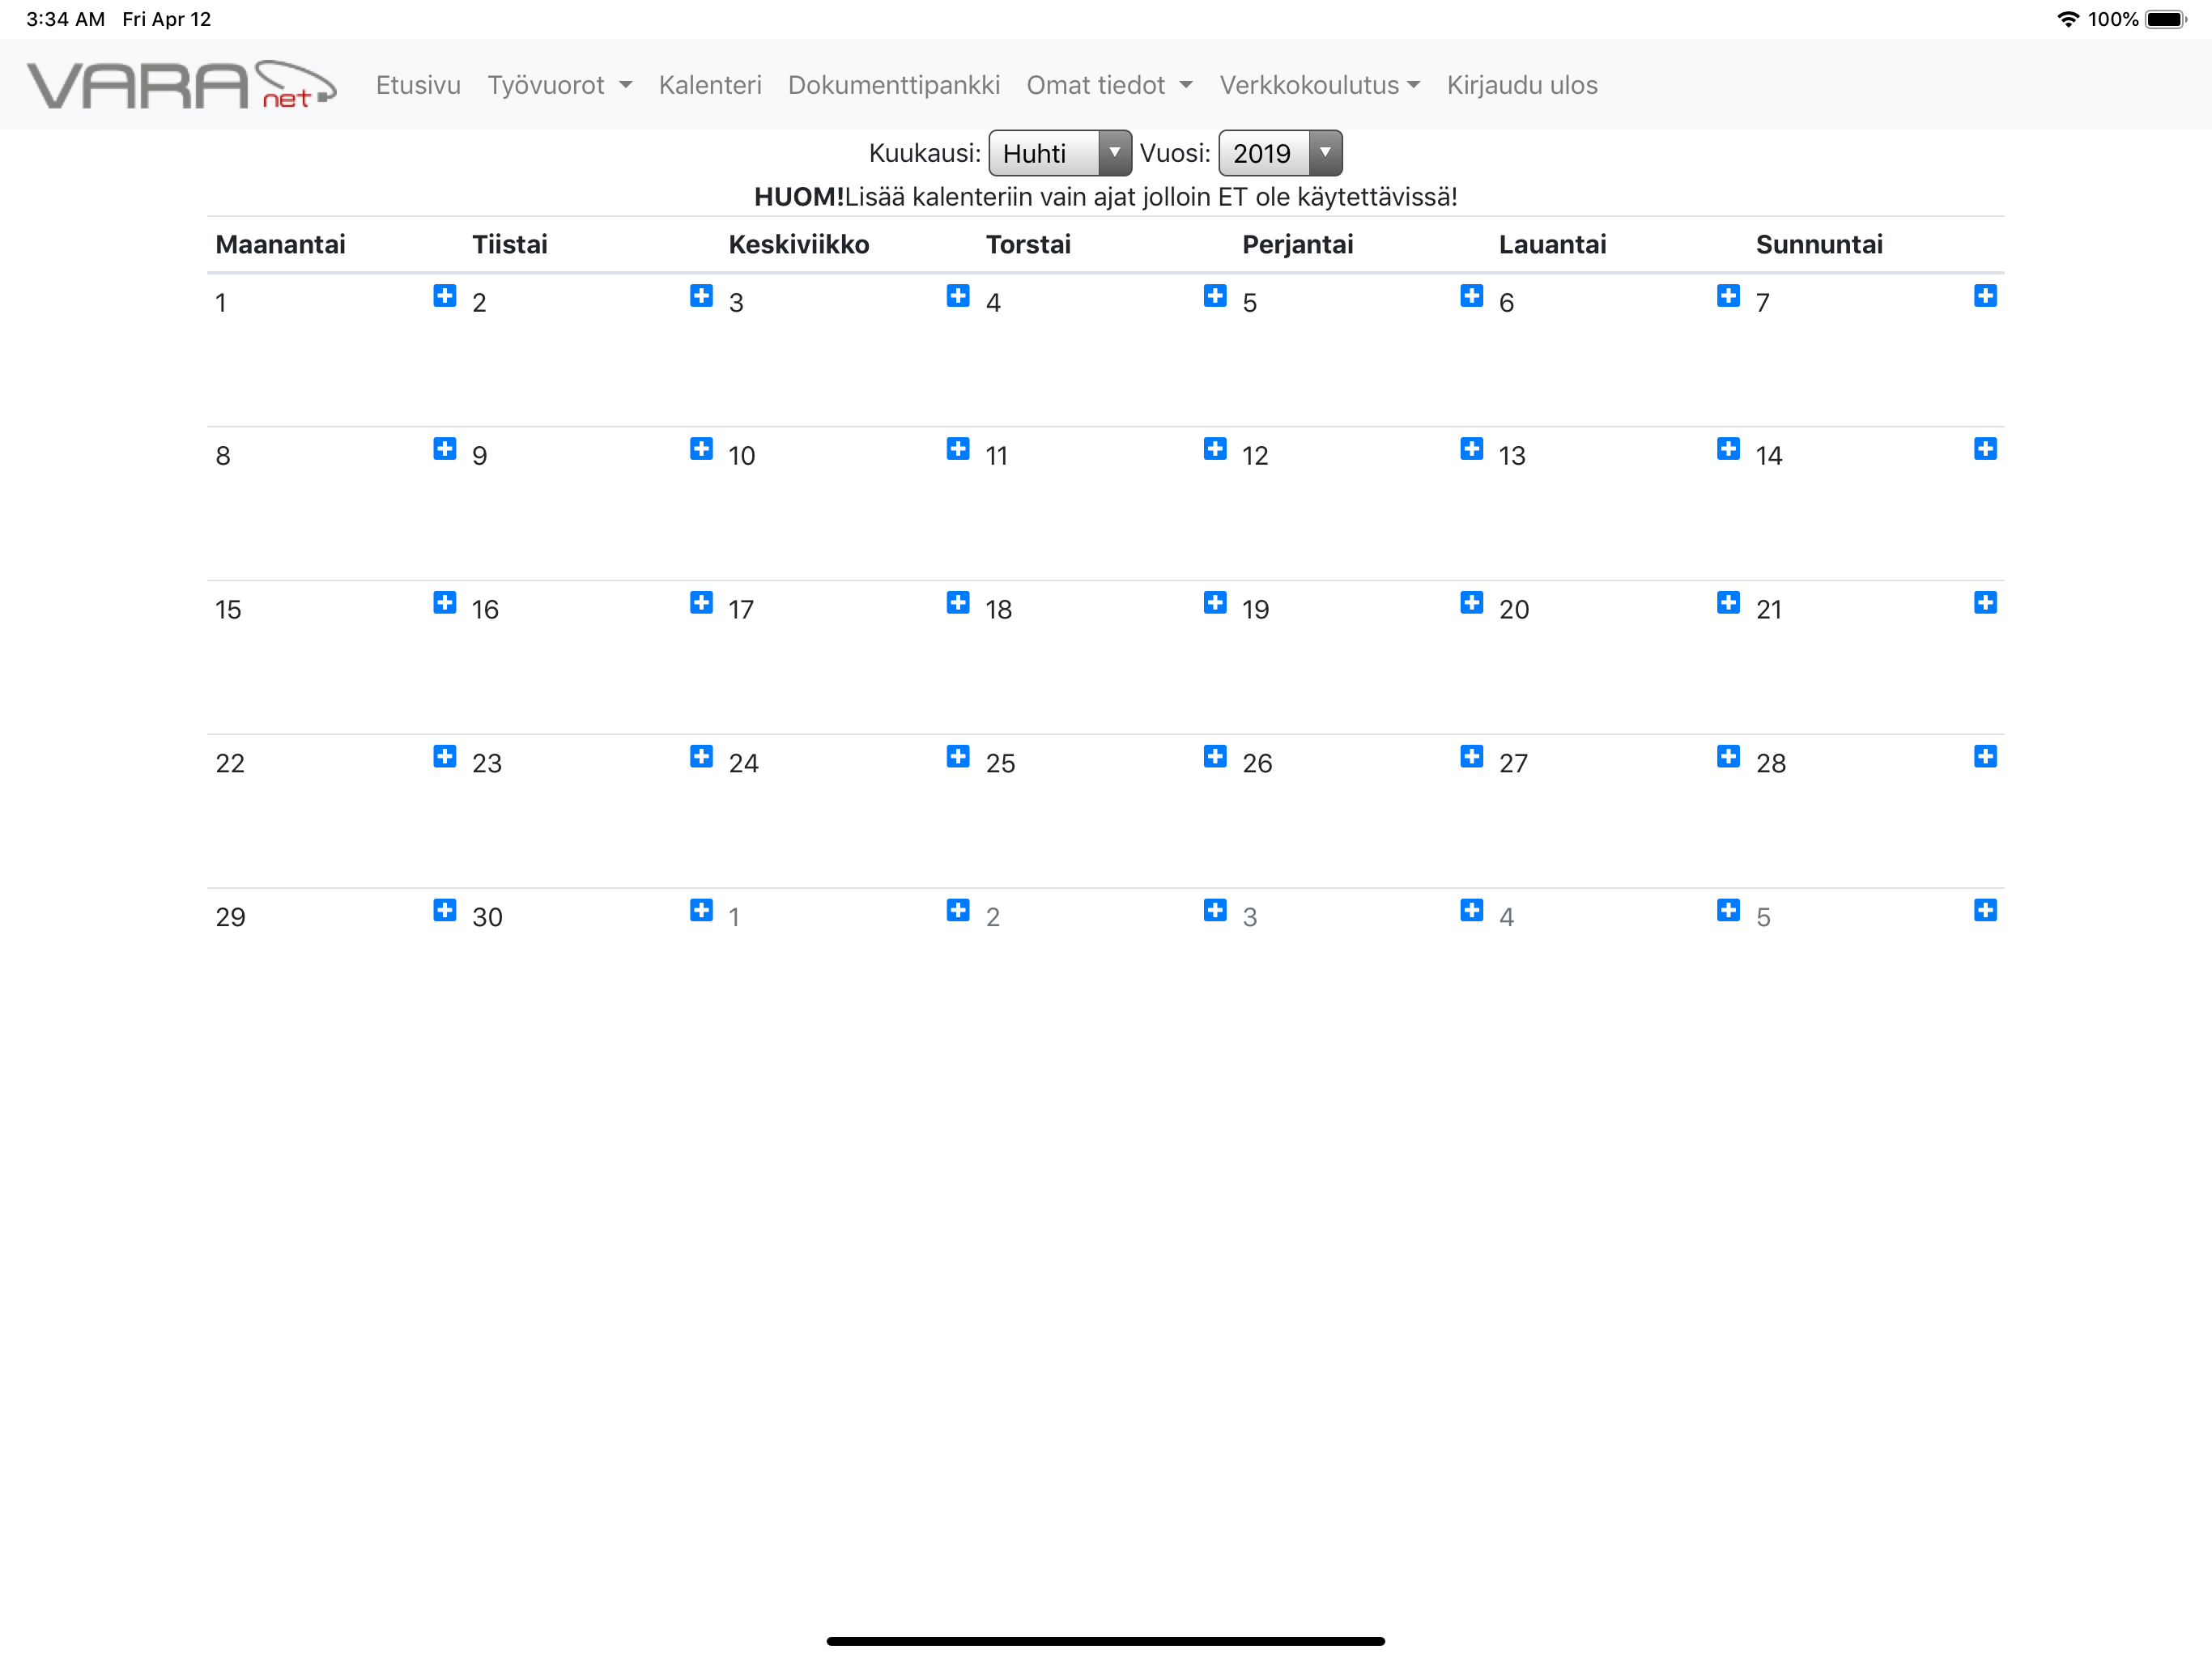Add entry on April 27
2212x1658 pixels.
(1728, 756)
